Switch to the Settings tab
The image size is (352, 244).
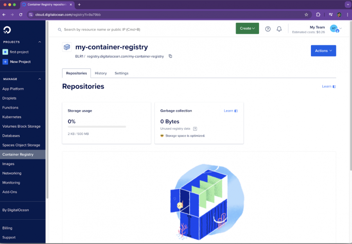pos(121,73)
